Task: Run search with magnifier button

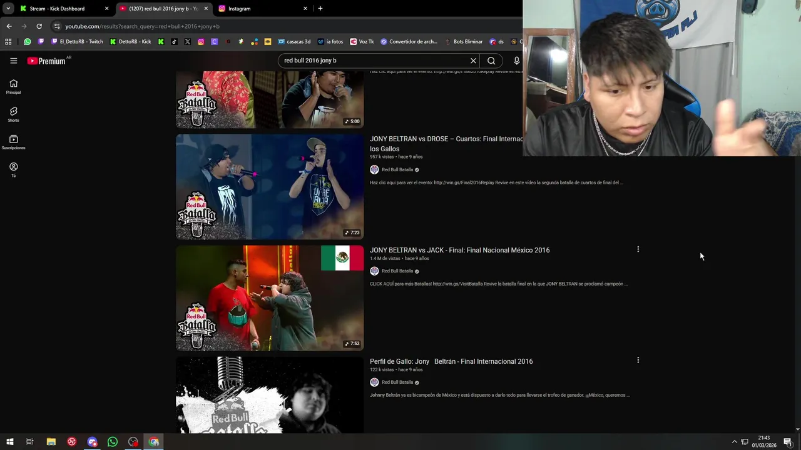Action: [x=491, y=61]
